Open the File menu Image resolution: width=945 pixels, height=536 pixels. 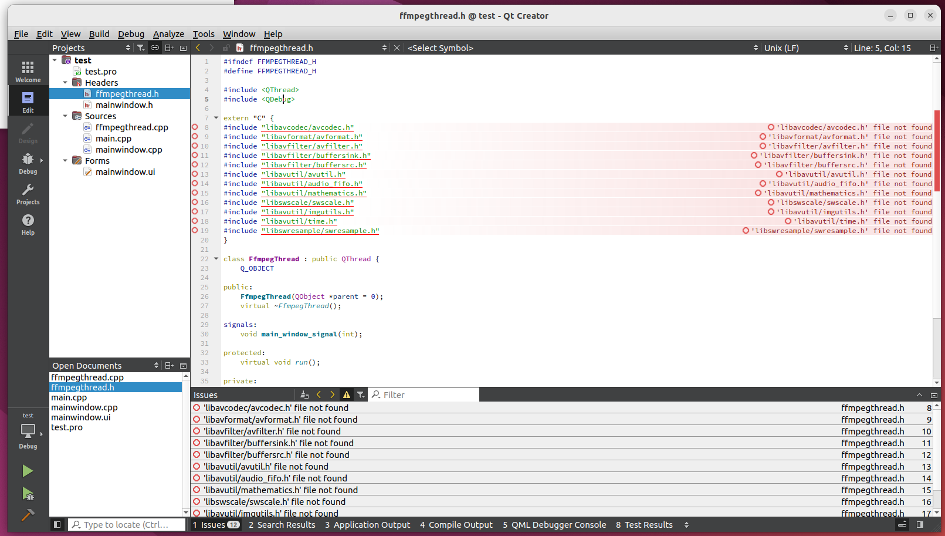[21, 33]
